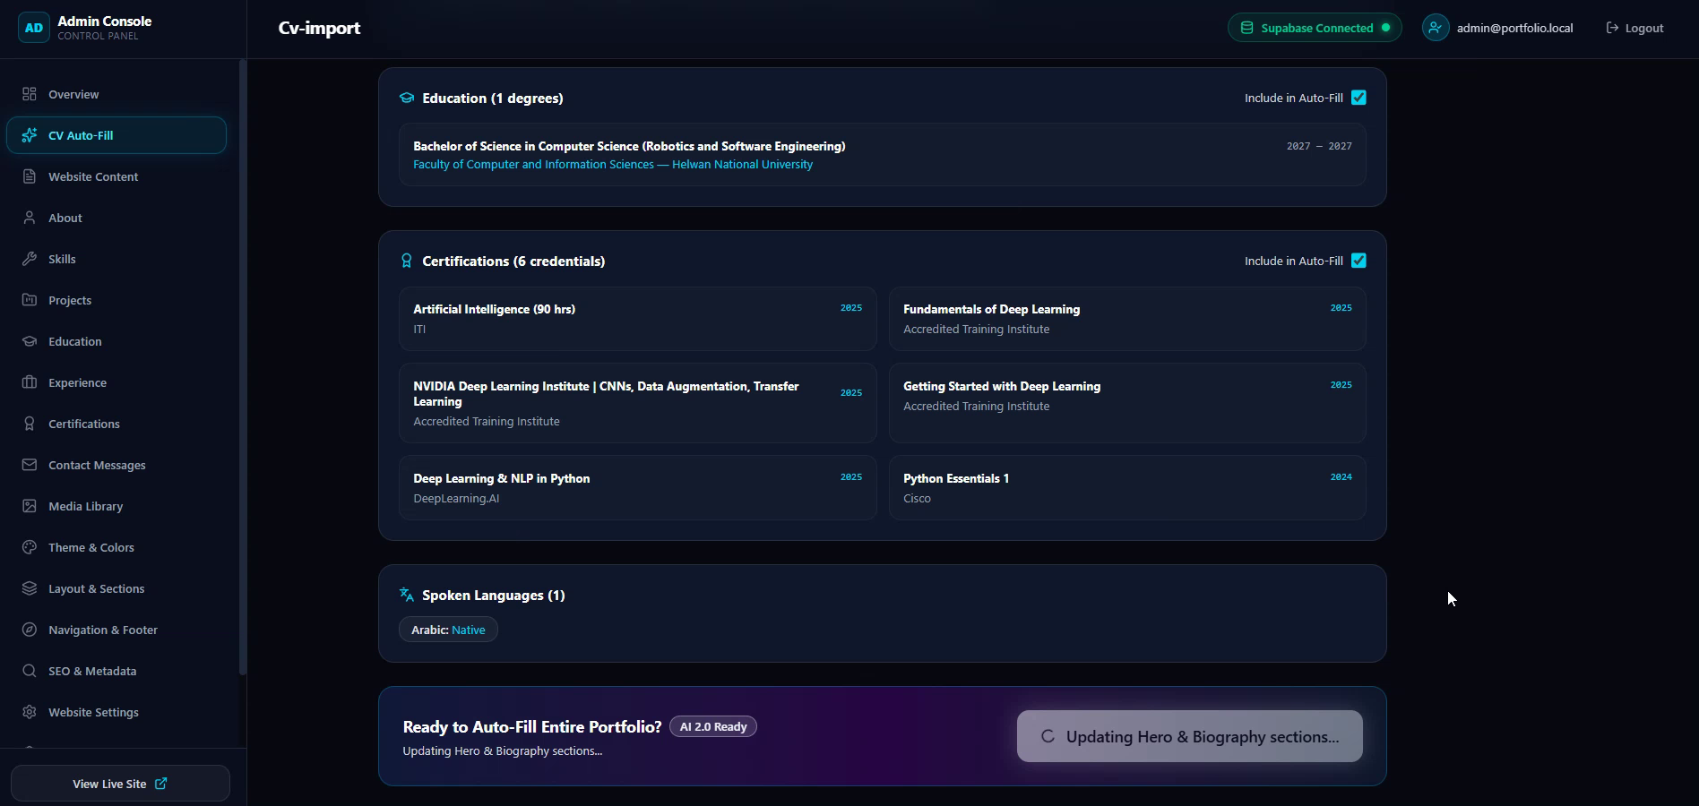Click the AI 2.0 Ready badge
The height and width of the screenshot is (806, 1699).
click(713, 726)
